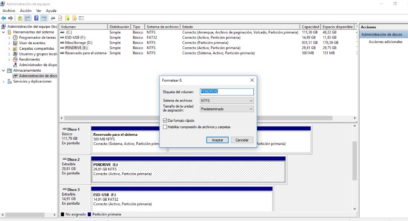Click the folder with green arrow toolbar icon

coord(20,18)
